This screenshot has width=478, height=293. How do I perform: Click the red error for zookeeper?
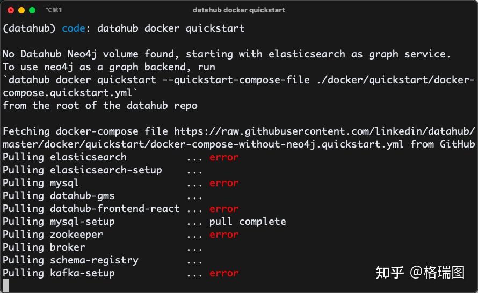tap(224, 235)
